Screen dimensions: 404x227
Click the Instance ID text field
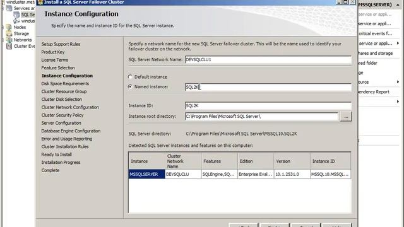[268, 106]
